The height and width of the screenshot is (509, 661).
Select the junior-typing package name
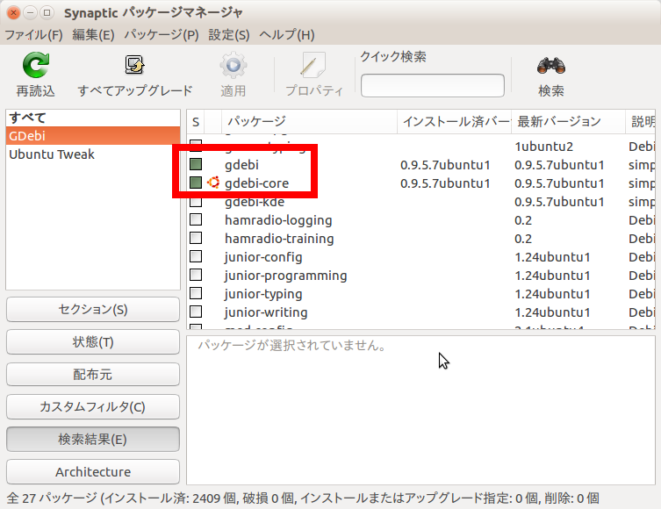point(263,294)
